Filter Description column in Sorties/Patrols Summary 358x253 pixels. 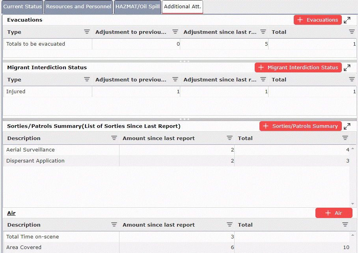point(114,138)
